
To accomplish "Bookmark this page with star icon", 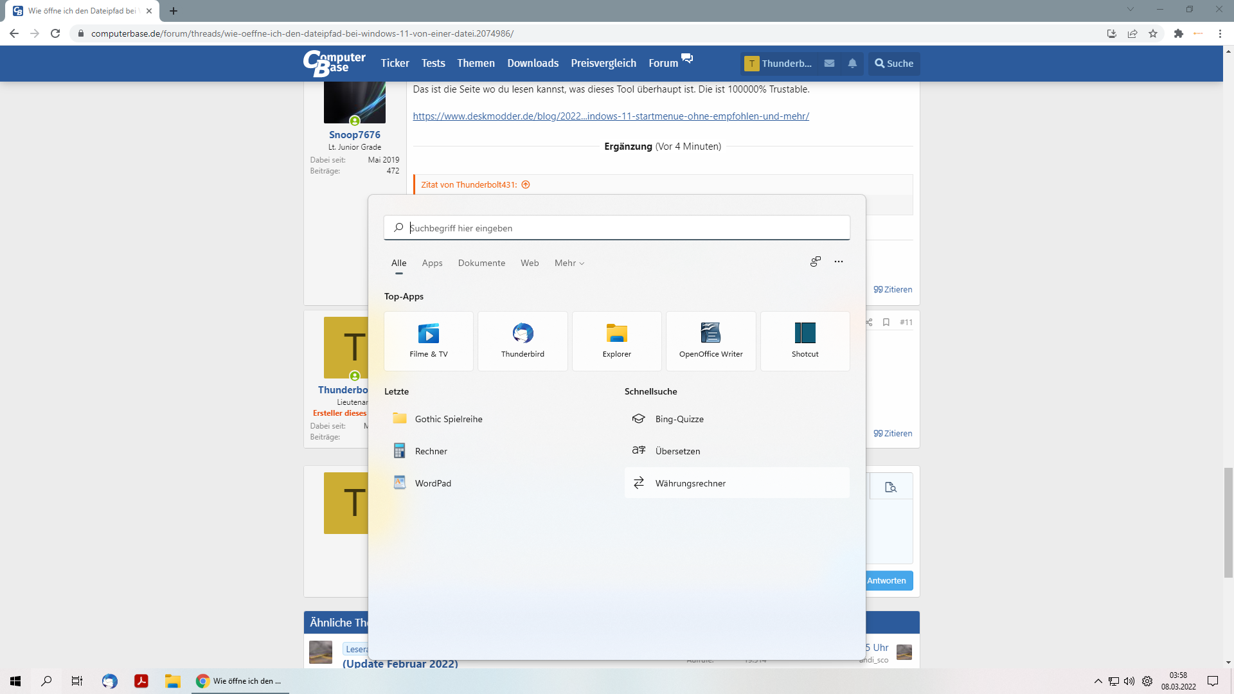I will [x=1153, y=33].
